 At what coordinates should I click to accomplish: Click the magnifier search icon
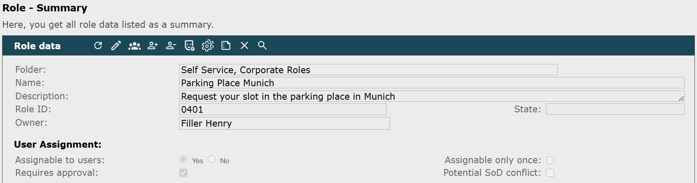262,45
